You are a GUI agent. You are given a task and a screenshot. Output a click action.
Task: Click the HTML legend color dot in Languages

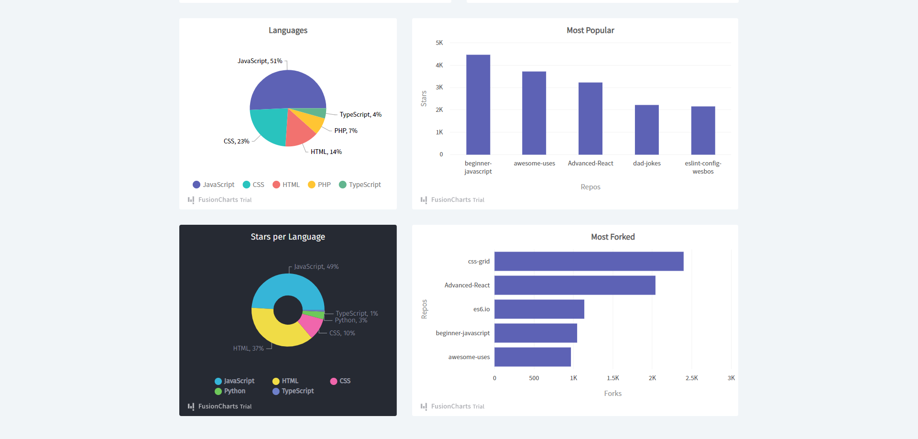pos(276,185)
